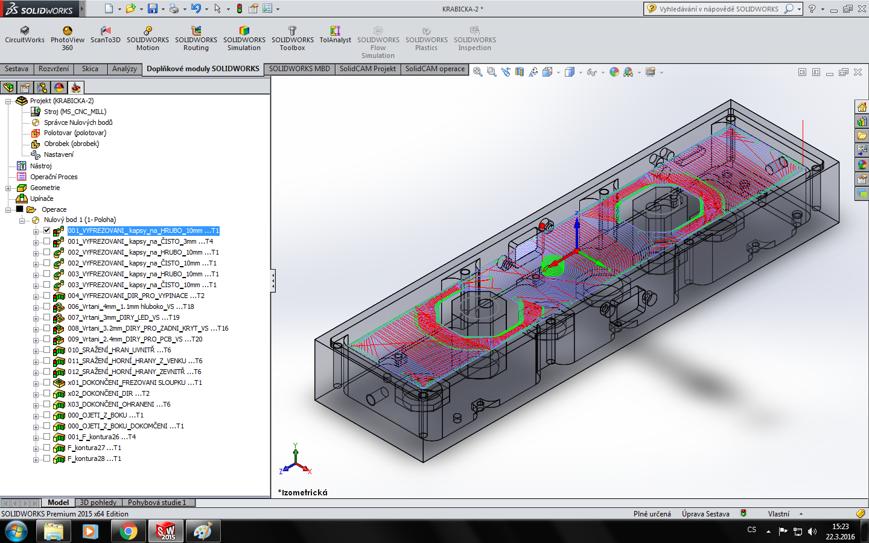869x543 pixels.
Task: Open the Display Style dropdown arrow
Action: point(581,72)
